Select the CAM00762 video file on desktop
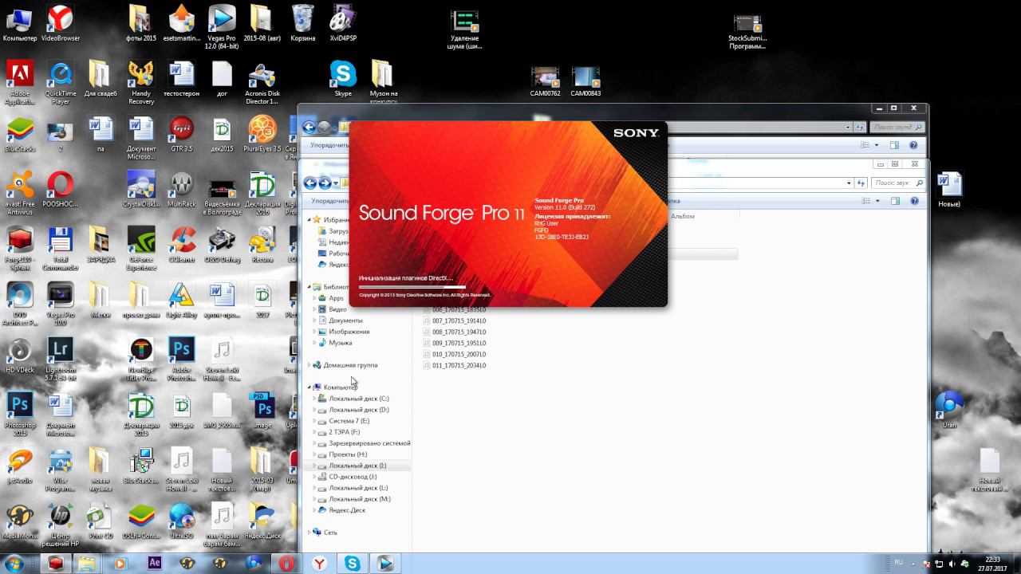This screenshot has height=574, width=1021. 545,82
